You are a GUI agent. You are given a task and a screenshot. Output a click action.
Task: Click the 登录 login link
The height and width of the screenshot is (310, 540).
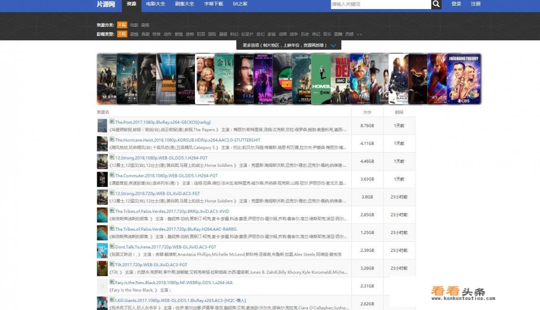coord(456,4)
